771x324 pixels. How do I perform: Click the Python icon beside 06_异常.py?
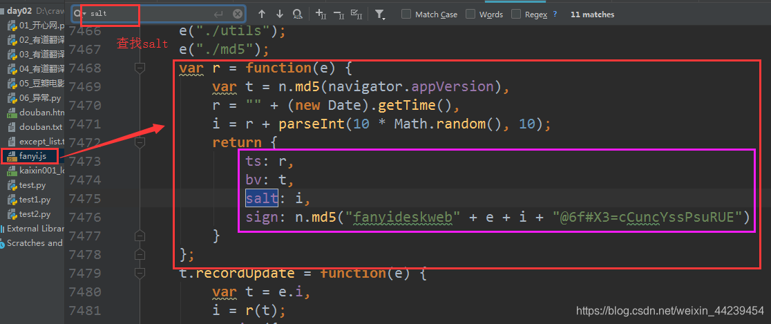click(12, 98)
